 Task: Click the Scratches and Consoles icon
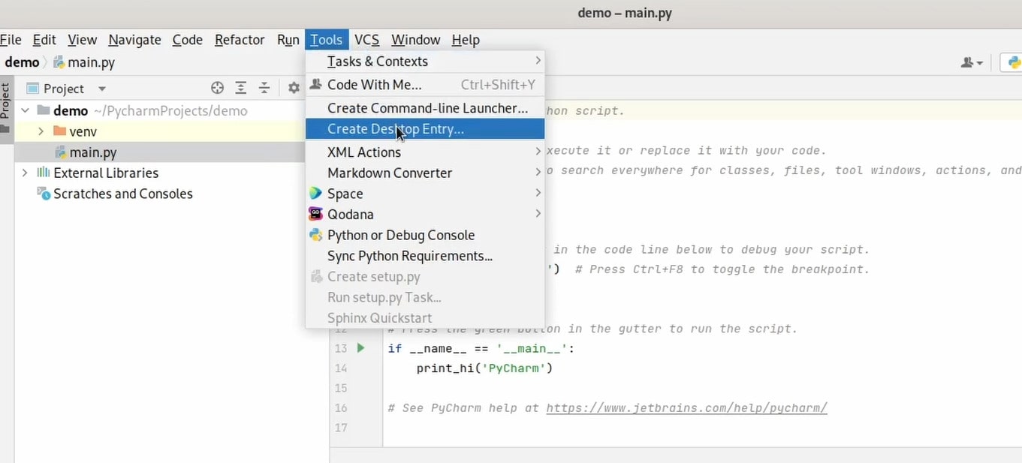(x=44, y=194)
